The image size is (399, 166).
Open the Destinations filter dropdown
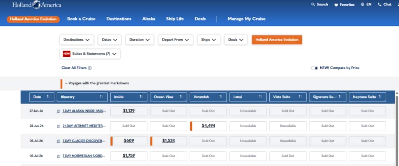[x=77, y=40]
